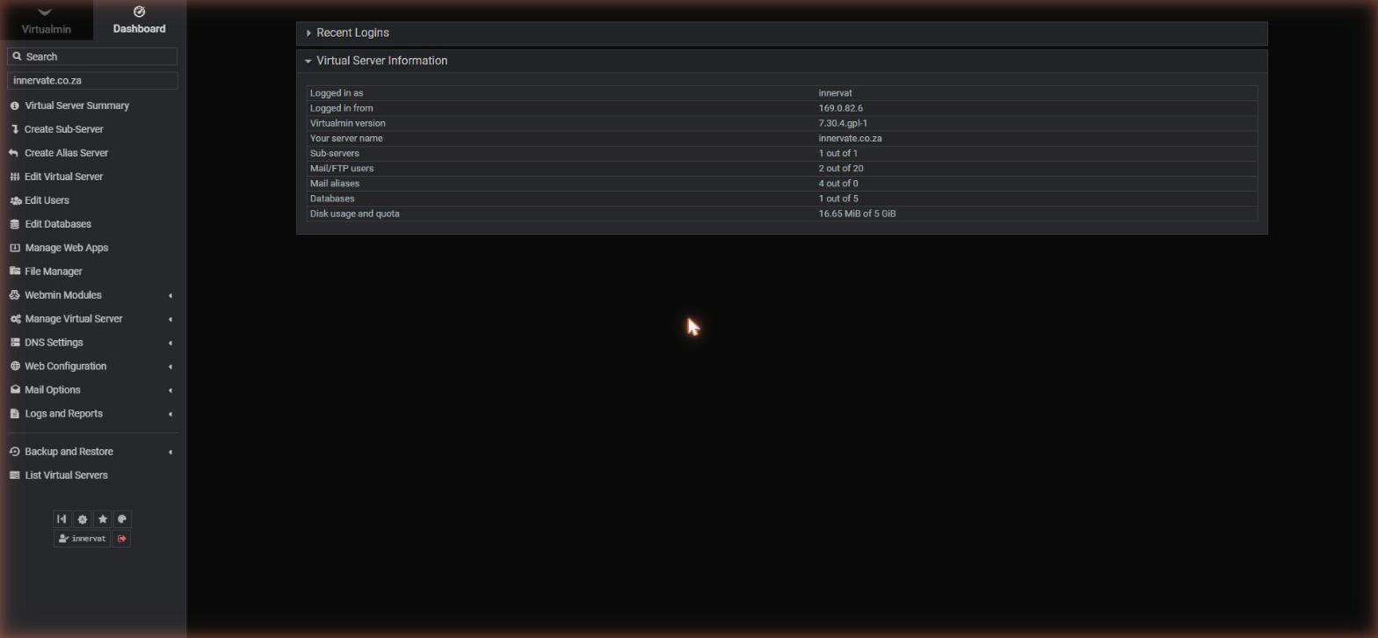The height and width of the screenshot is (638, 1378).
Task: Switch to the Virtualmin tab
Action: point(46,20)
